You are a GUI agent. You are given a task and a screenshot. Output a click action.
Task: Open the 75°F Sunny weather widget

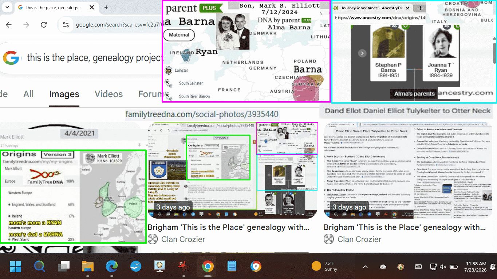coord(325,266)
